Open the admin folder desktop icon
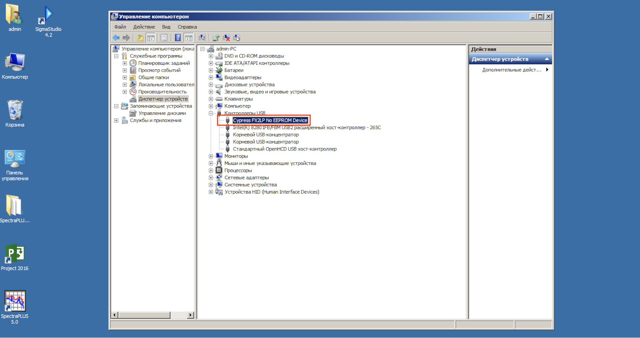 tap(15, 18)
